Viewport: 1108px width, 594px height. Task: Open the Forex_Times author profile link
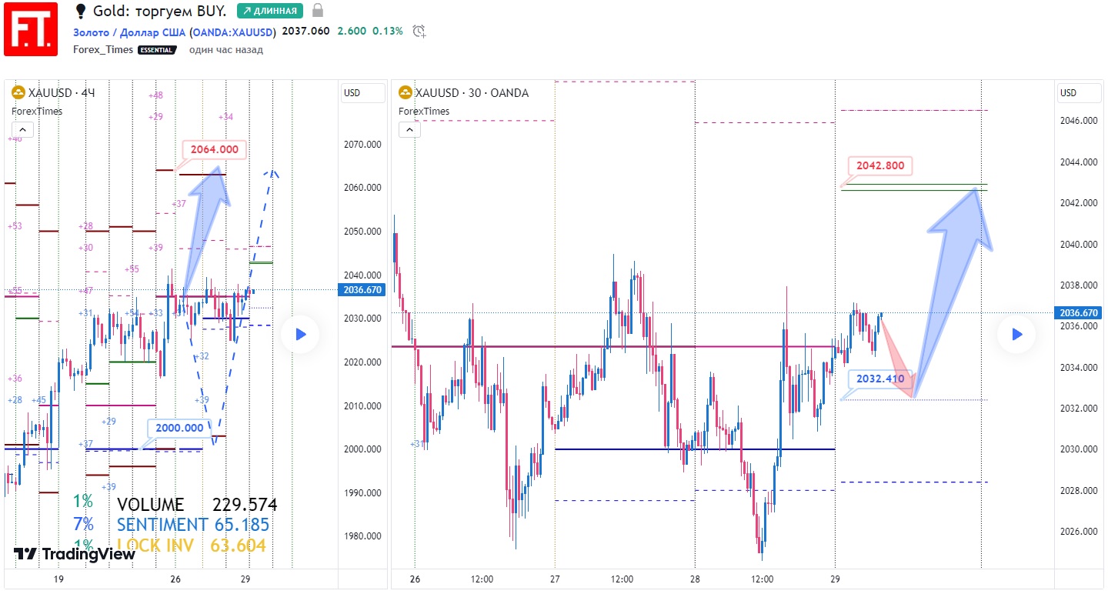click(103, 49)
